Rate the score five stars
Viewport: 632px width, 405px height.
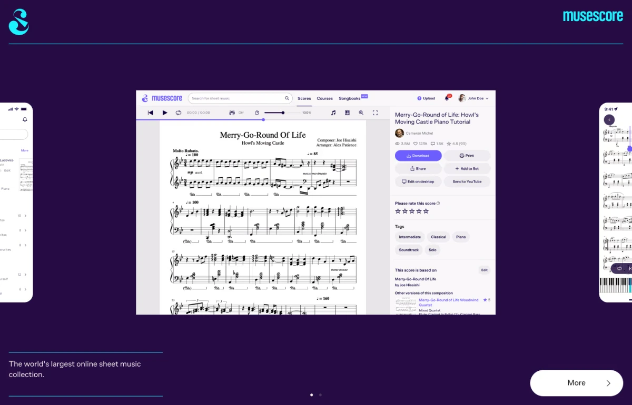coord(426,211)
